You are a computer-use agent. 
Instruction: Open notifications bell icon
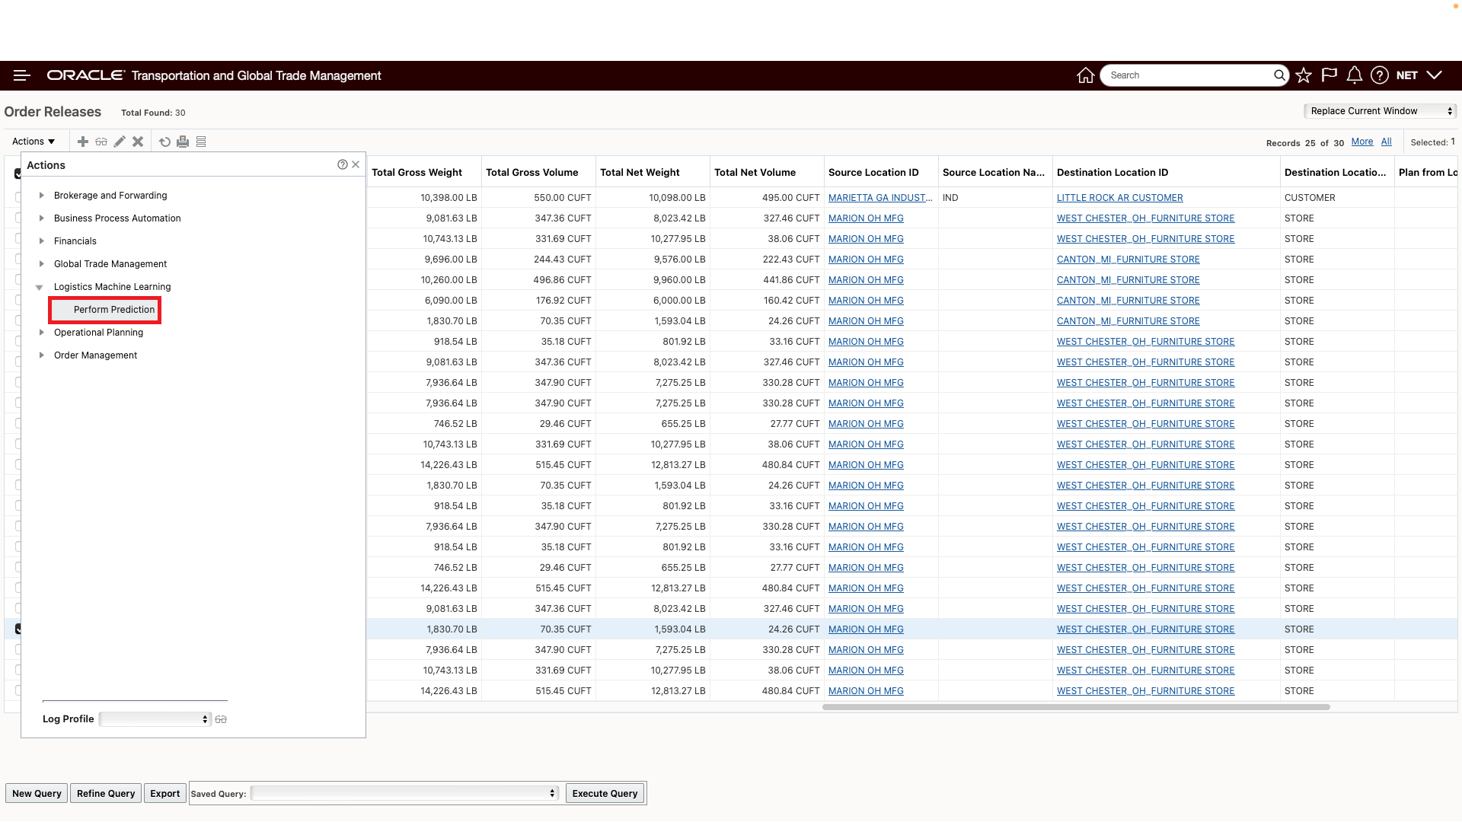click(x=1354, y=75)
